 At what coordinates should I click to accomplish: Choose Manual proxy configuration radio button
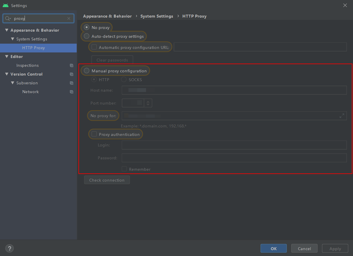coord(87,71)
